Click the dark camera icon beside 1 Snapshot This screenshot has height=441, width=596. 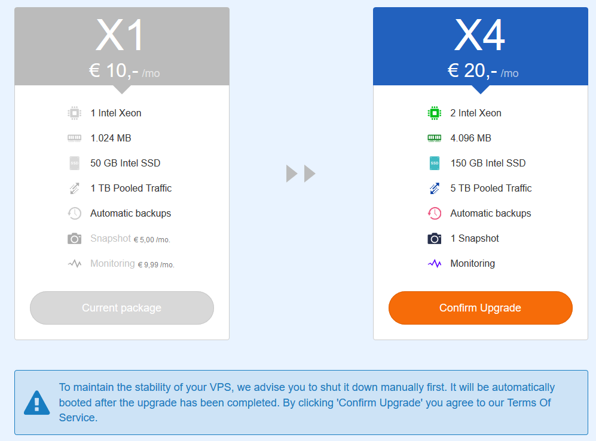pyautogui.click(x=435, y=238)
